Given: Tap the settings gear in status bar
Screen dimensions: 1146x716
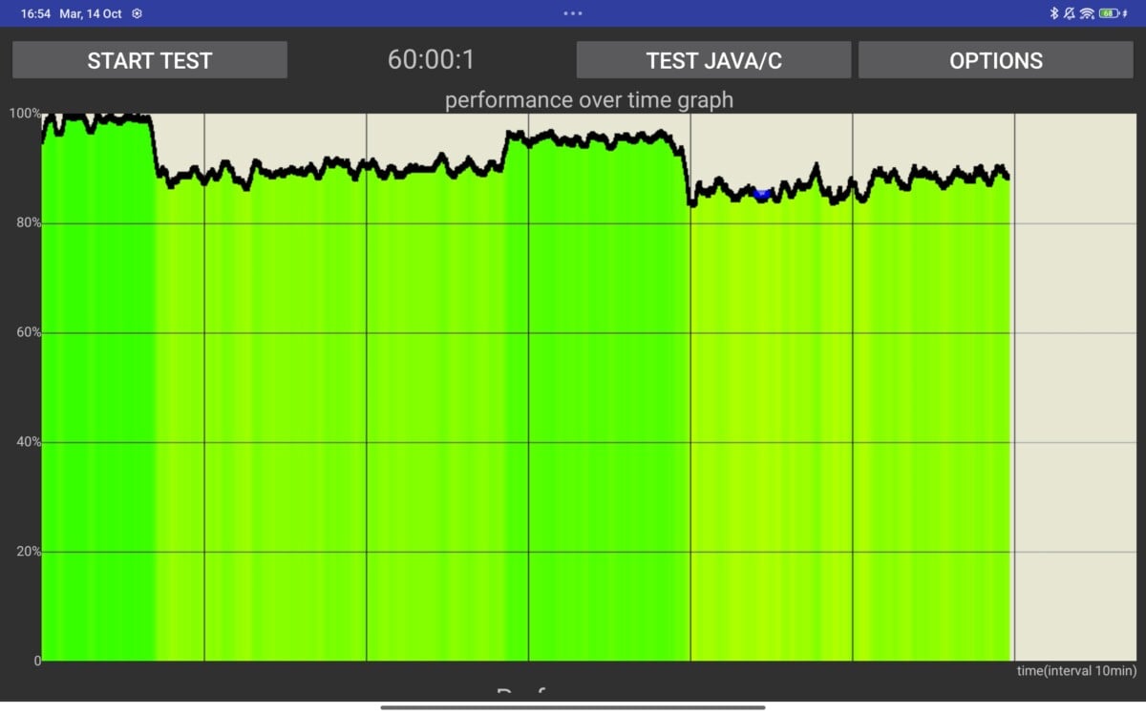Looking at the screenshot, I should (x=138, y=13).
